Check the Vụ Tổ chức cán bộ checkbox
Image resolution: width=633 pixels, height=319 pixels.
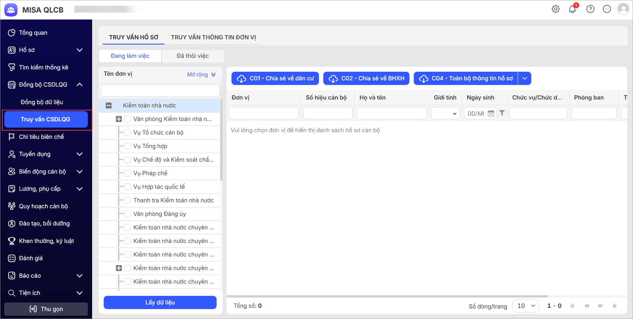point(127,133)
